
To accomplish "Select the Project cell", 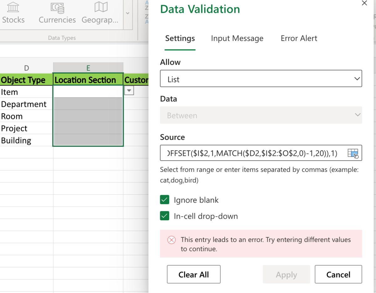I will pos(27,128).
